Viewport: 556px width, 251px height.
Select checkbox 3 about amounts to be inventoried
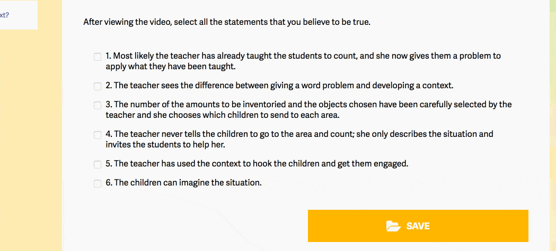pyautogui.click(x=97, y=105)
